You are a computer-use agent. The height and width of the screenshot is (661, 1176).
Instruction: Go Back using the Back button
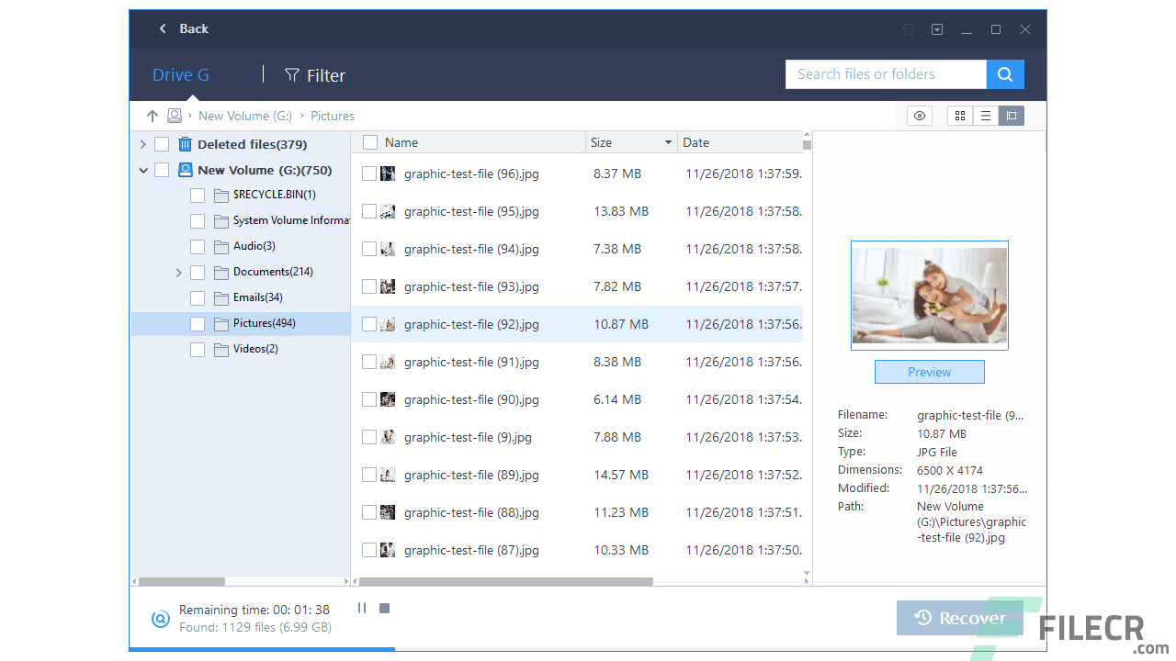tap(183, 28)
